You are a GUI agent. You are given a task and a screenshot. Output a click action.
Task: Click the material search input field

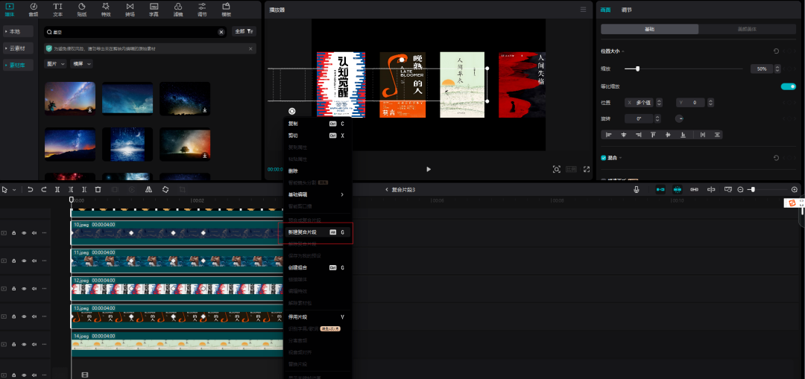(135, 32)
